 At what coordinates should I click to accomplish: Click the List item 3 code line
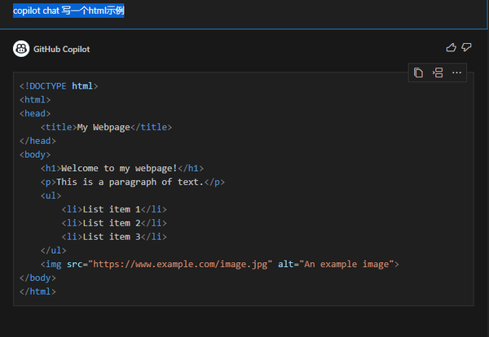(x=112, y=237)
